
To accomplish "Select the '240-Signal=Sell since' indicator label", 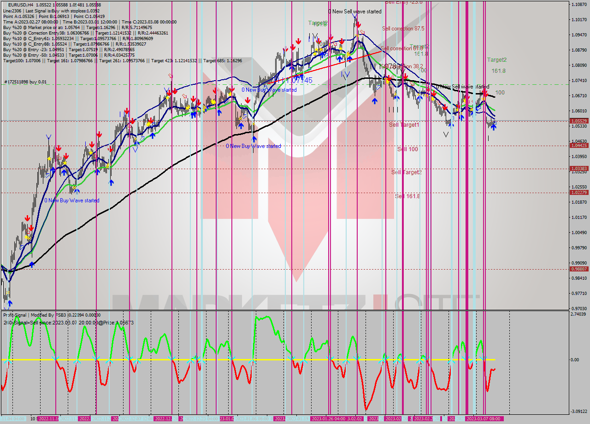I will pos(69,323).
